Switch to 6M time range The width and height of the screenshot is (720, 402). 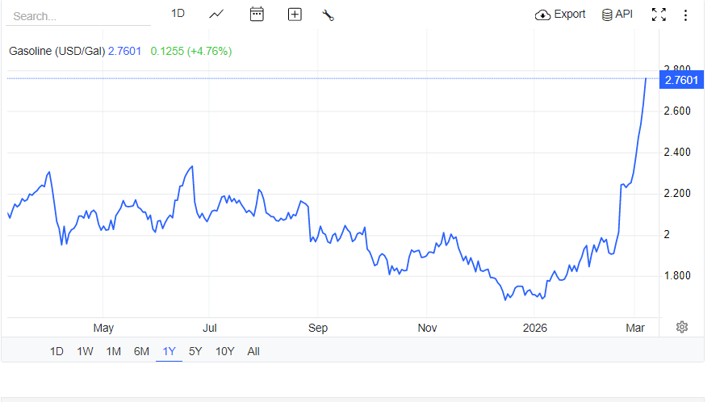pyautogui.click(x=141, y=351)
